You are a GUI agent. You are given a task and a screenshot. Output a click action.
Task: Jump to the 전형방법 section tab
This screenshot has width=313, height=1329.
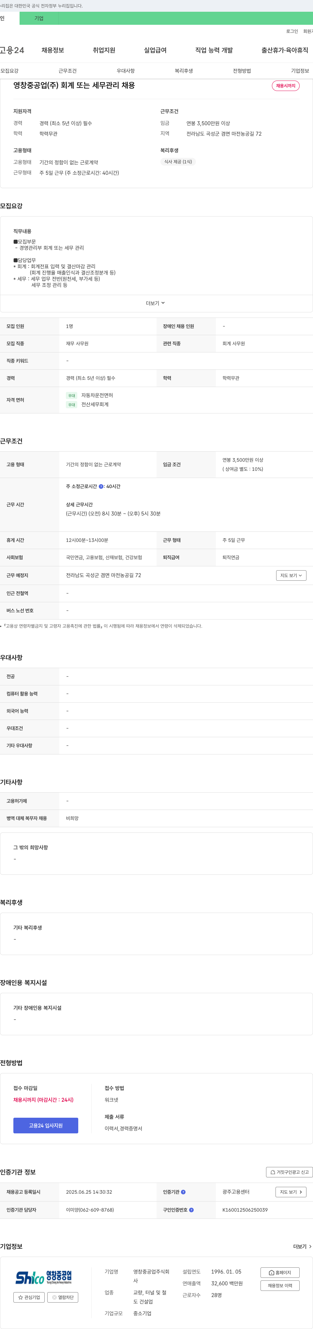242,71
